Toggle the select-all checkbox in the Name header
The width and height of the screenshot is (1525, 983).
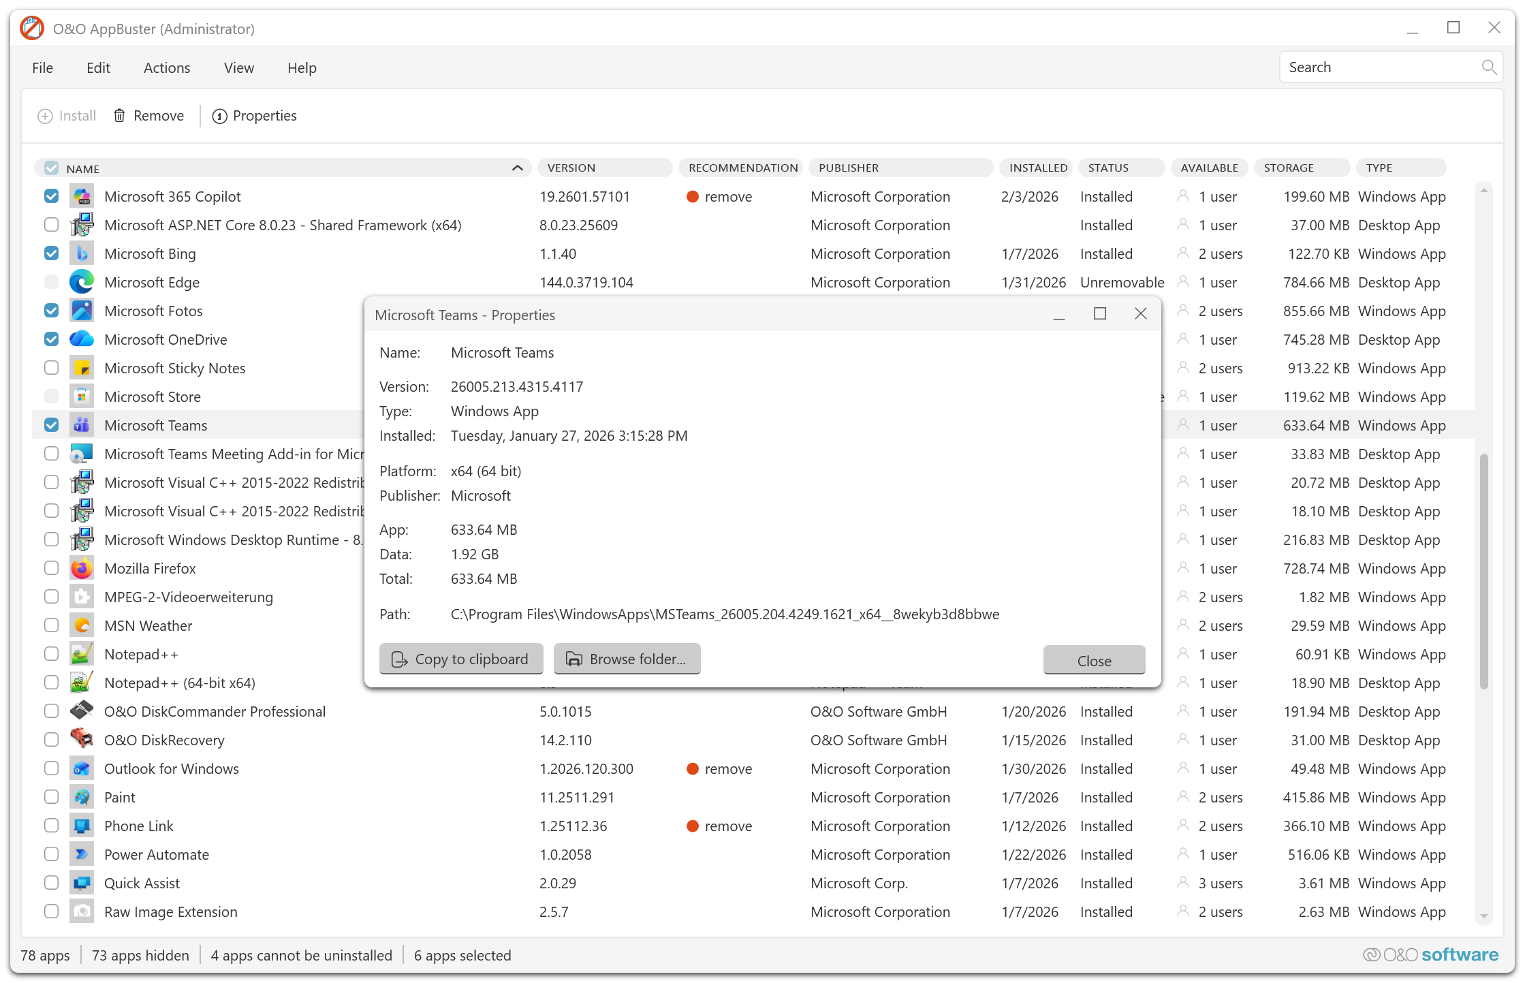52,168
